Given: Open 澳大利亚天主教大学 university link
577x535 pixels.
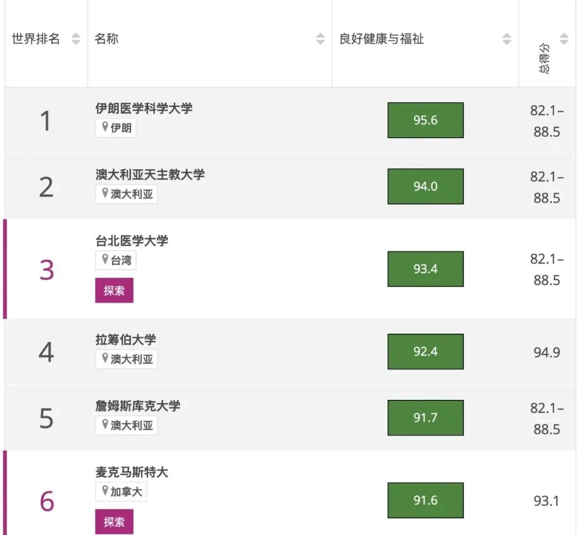Looking at the screenshot, I should 150,175.
